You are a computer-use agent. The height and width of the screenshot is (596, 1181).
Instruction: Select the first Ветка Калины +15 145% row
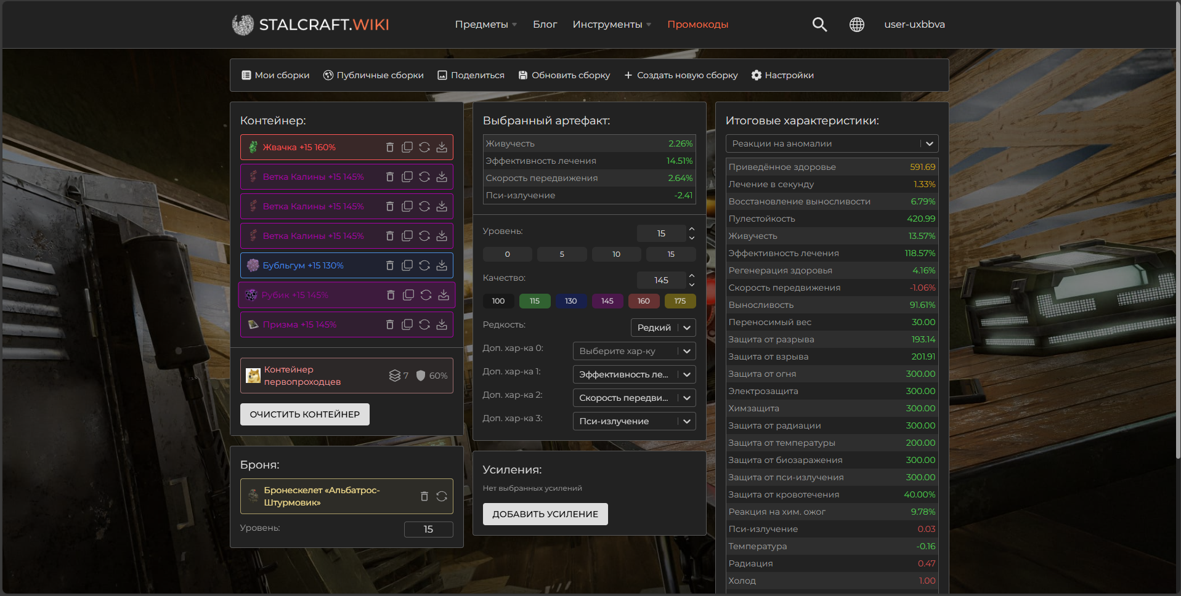[x=347, y=177]
